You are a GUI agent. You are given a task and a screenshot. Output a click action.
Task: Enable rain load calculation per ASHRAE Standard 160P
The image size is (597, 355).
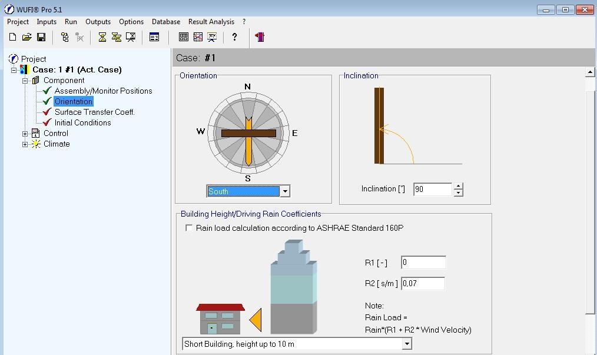(189, 228)
